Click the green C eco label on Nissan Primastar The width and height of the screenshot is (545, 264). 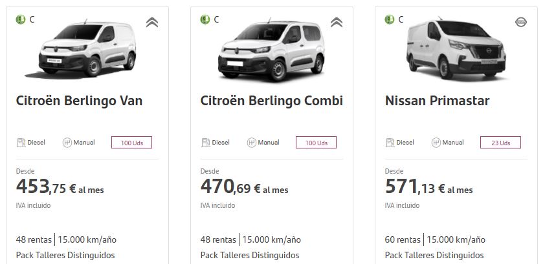(390, 19)
